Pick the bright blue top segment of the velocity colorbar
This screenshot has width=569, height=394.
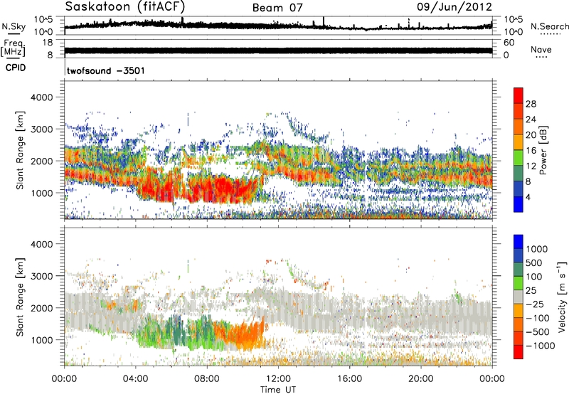coord(519,242)
